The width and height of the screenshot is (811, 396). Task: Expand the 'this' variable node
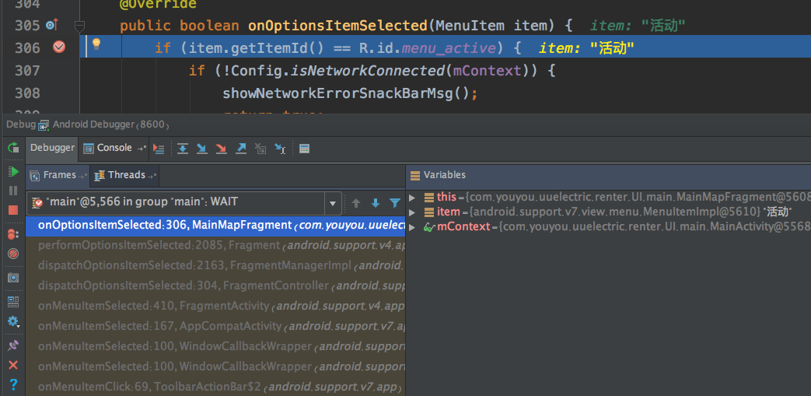point(411,198)
